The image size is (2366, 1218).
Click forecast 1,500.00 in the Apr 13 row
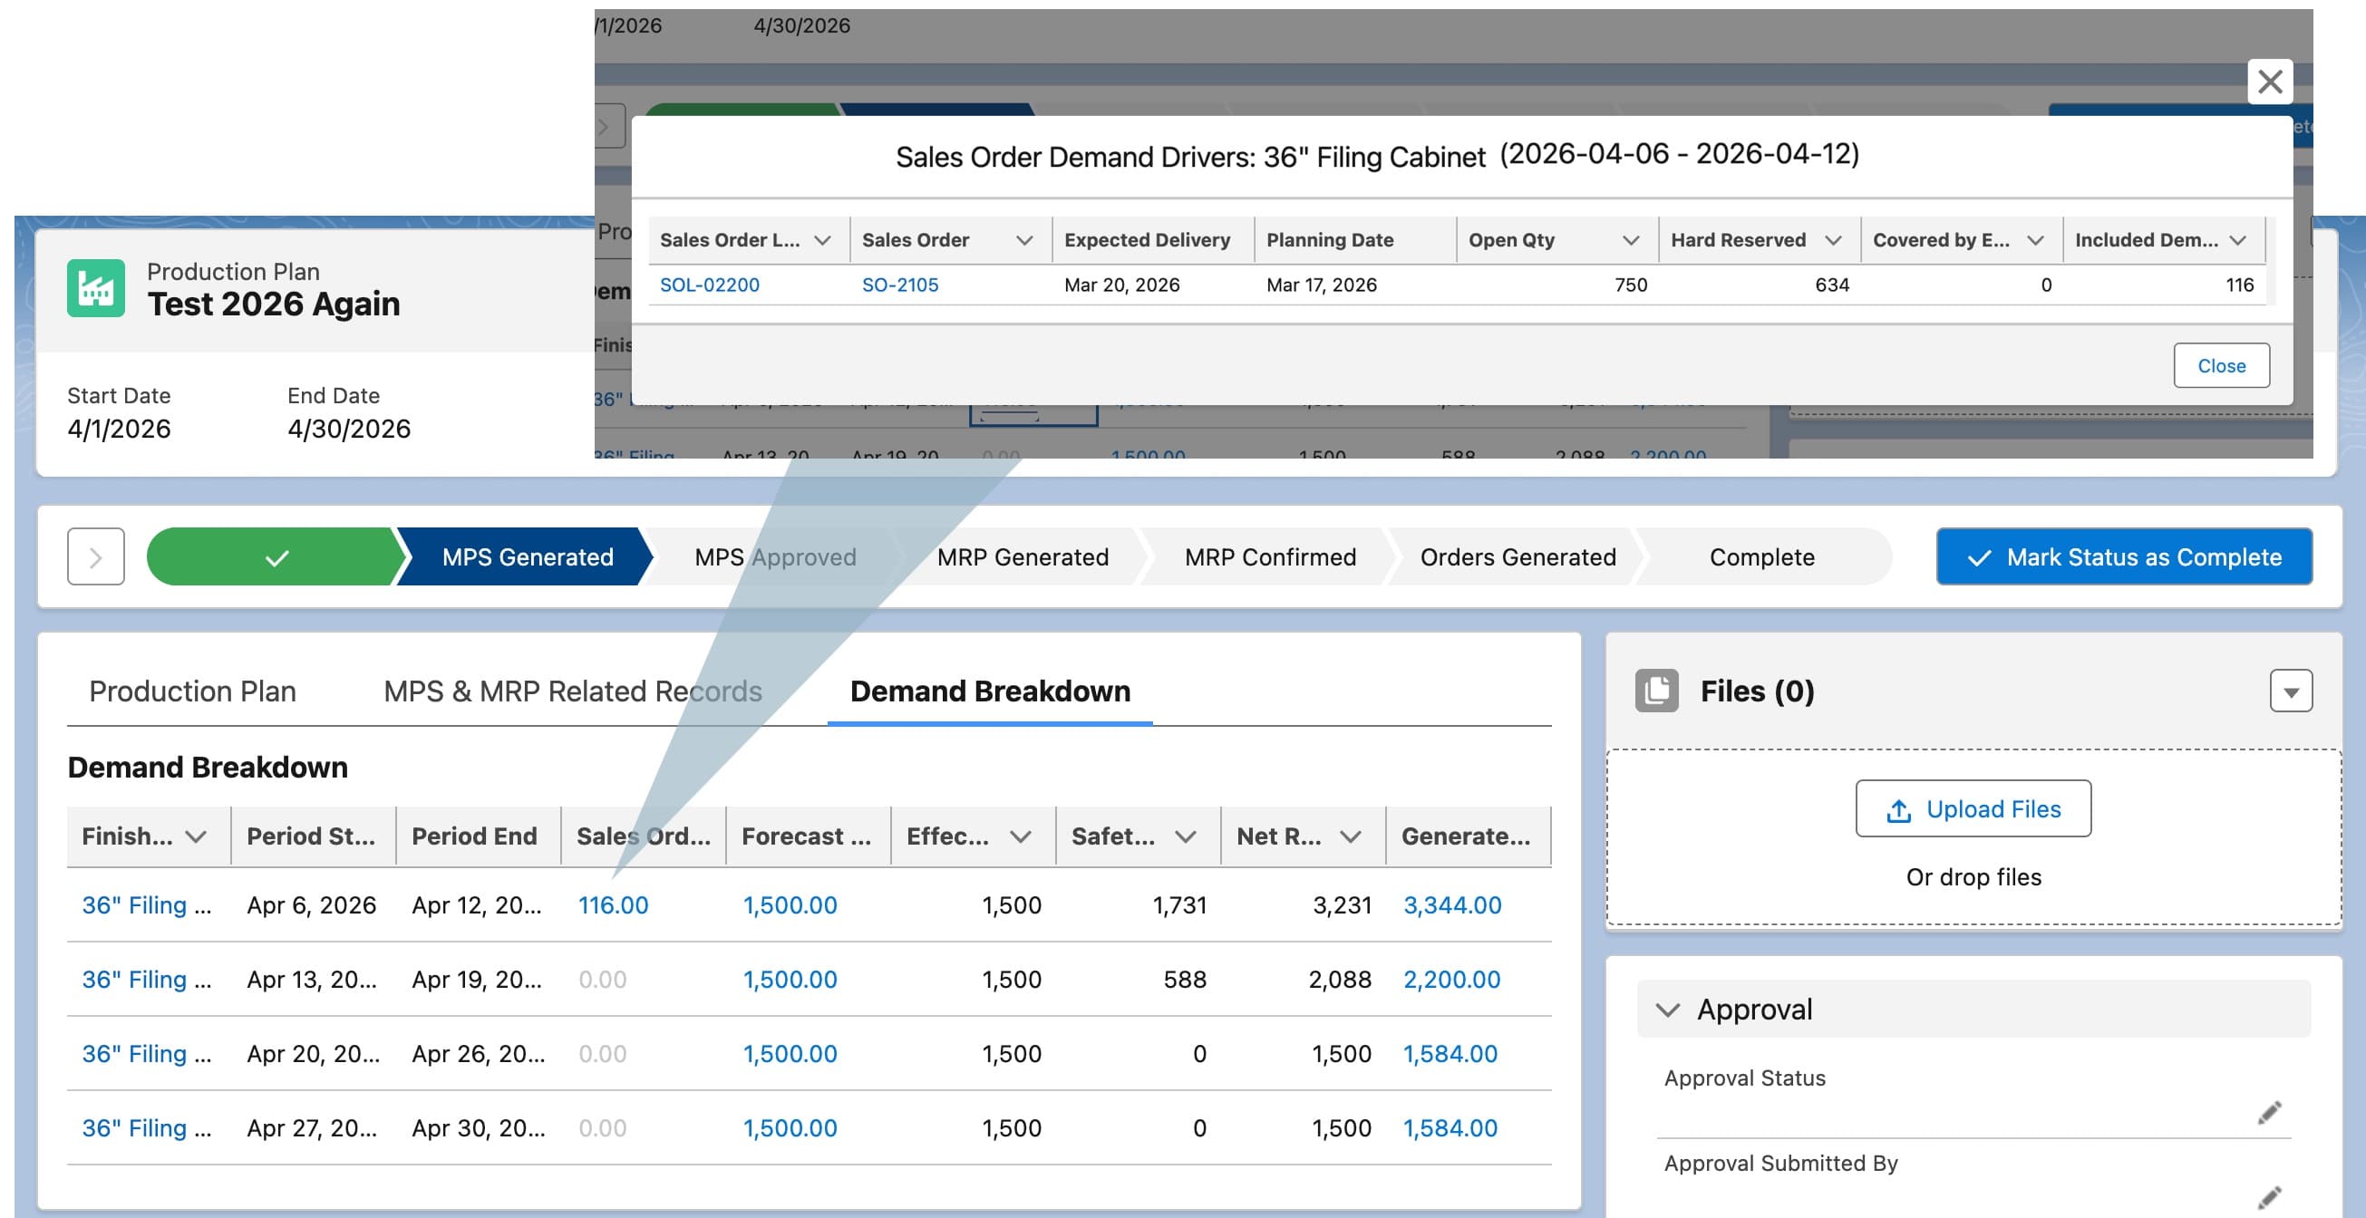pos(790,979)
